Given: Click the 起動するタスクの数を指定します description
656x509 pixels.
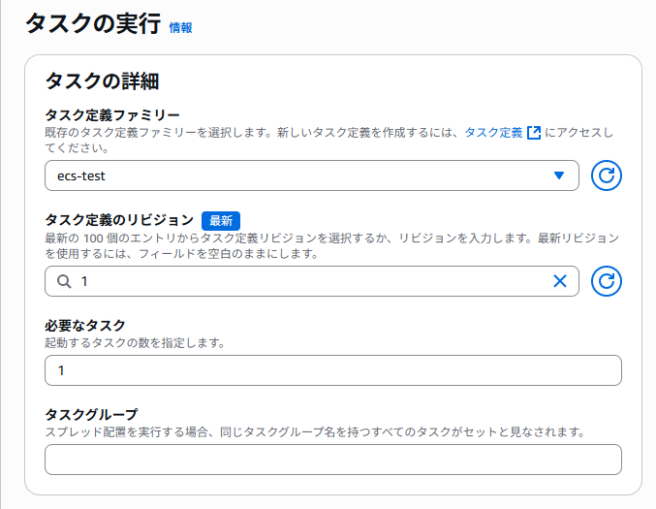Looking at the screenshot, I should 135,343.
